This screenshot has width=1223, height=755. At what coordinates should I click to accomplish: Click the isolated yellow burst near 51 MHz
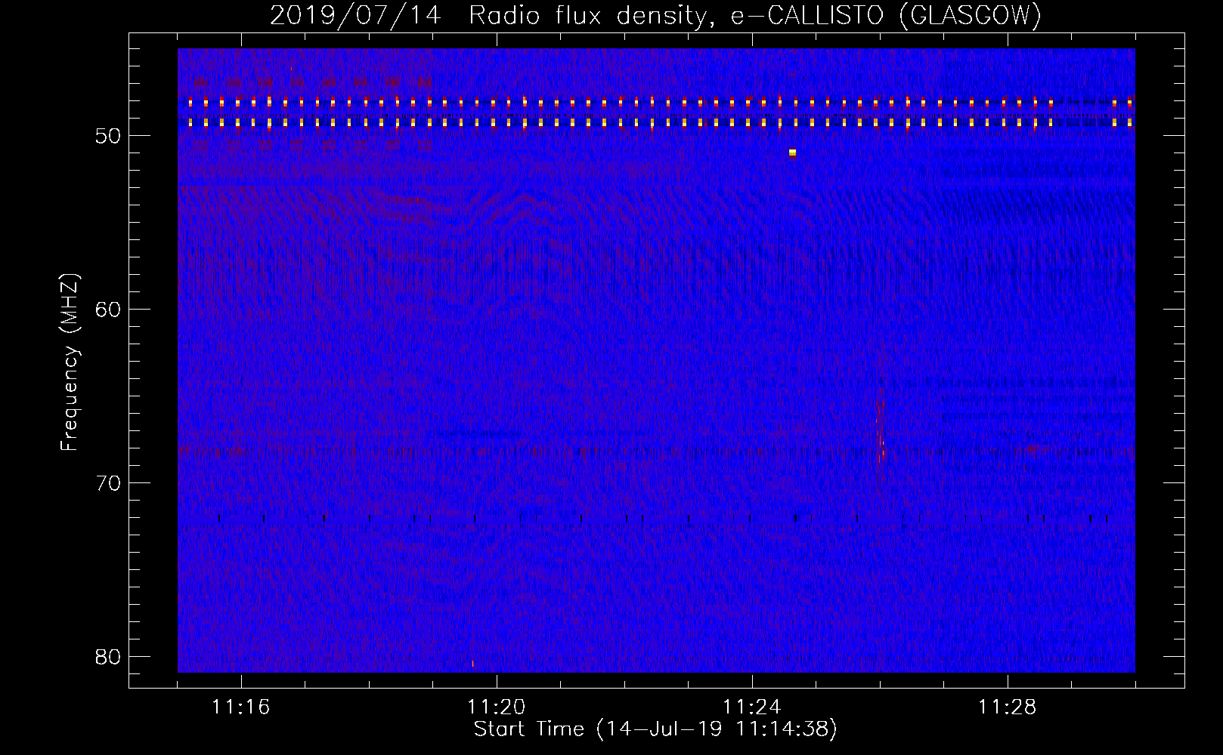[792, 153]
